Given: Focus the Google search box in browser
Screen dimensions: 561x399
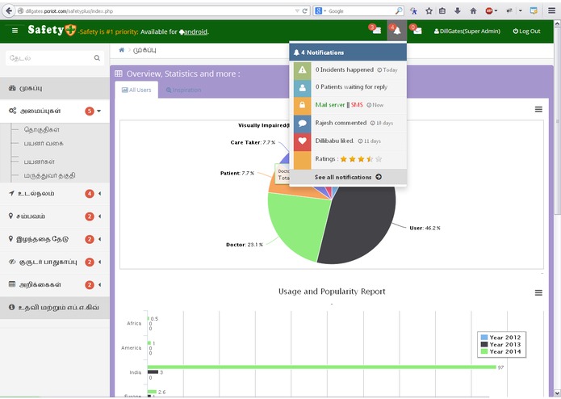Looking at the screenshot, I should 358,11.
